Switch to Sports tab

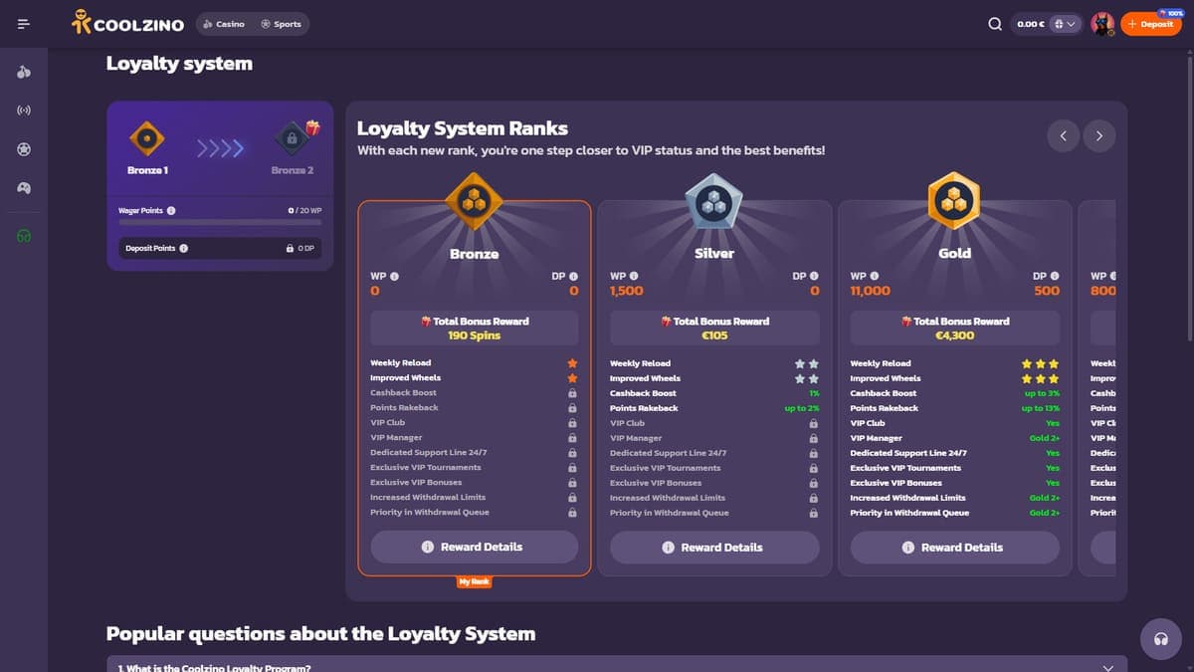tap(281, 24)
